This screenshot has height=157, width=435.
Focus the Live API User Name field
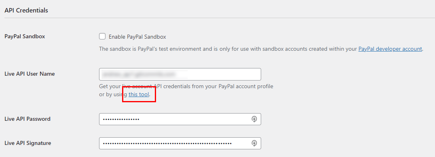[x=180, y=74]
